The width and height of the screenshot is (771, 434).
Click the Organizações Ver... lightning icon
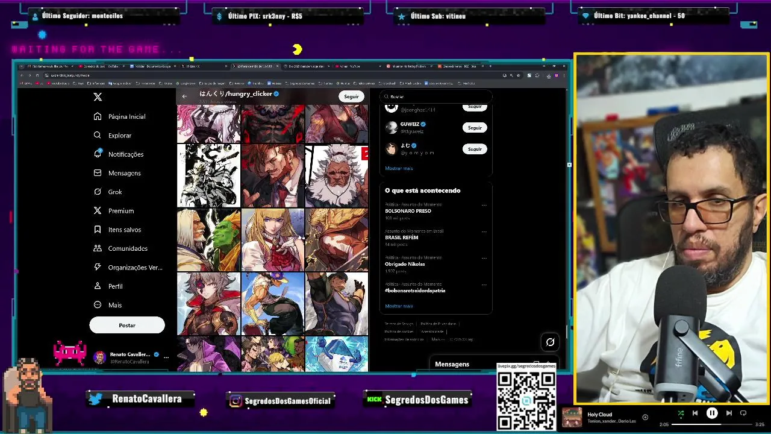(98, 267)
